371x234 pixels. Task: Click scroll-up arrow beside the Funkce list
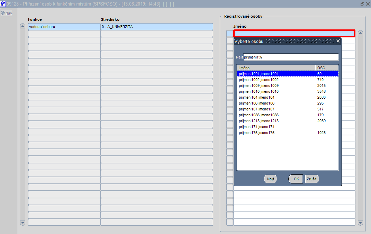tap(23, 26)
